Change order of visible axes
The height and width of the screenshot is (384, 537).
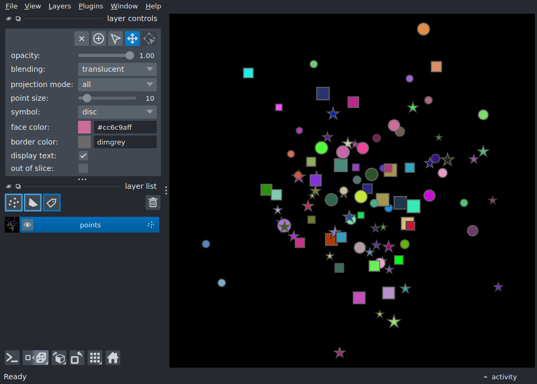tap(59, 358)
